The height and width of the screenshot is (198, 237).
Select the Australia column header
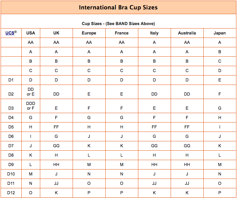pyautogui.click(x=187, y=33)
